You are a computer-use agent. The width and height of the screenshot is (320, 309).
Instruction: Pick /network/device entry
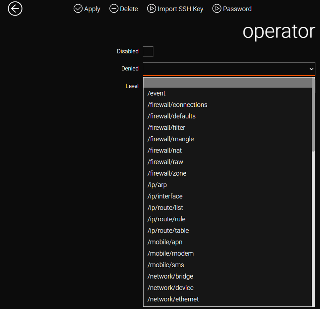click(x=227, y=287)
